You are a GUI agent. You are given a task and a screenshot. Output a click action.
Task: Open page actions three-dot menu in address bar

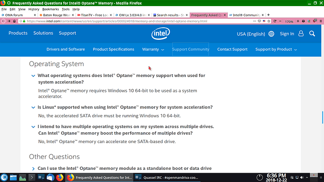click(x=255, y=21)
